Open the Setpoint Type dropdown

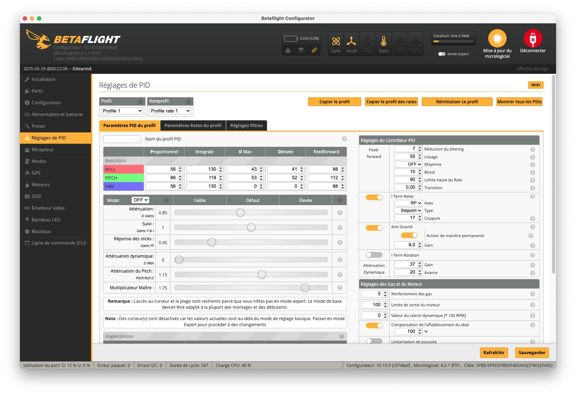pyautogui.click(x=409, y=210)
